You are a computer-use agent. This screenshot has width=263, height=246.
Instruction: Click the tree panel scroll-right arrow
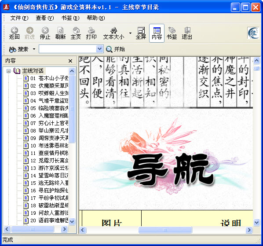pyautogui.click(x=64, y=229)
